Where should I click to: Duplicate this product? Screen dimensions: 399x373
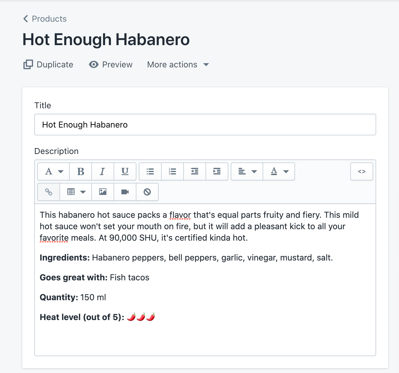48,65
